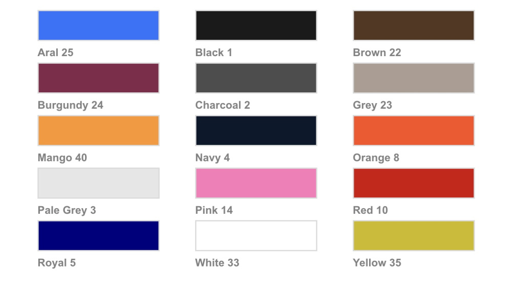This screenshot has height=295, width=512.
Task: Select the Navy 4 color swatch
Action: coord(256,131)
